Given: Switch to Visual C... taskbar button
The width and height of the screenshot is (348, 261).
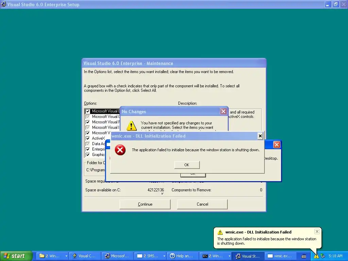Looking at the screenshot, I should pos(85,256).
